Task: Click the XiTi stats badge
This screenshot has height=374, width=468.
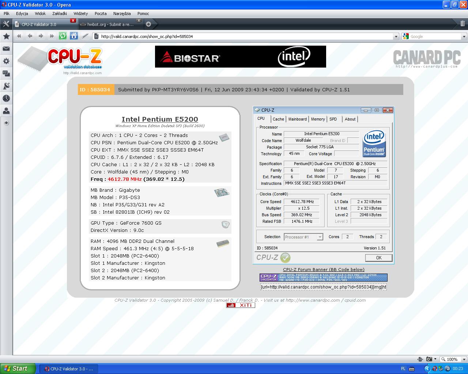Action: (x=241, y=305)
